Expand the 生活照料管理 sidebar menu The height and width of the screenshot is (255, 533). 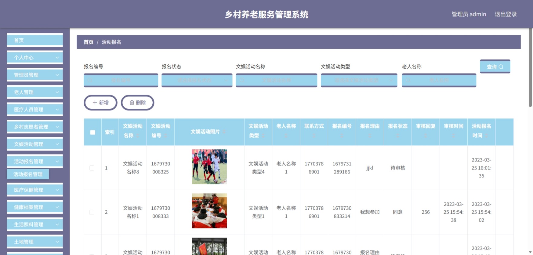pos(35,224)
